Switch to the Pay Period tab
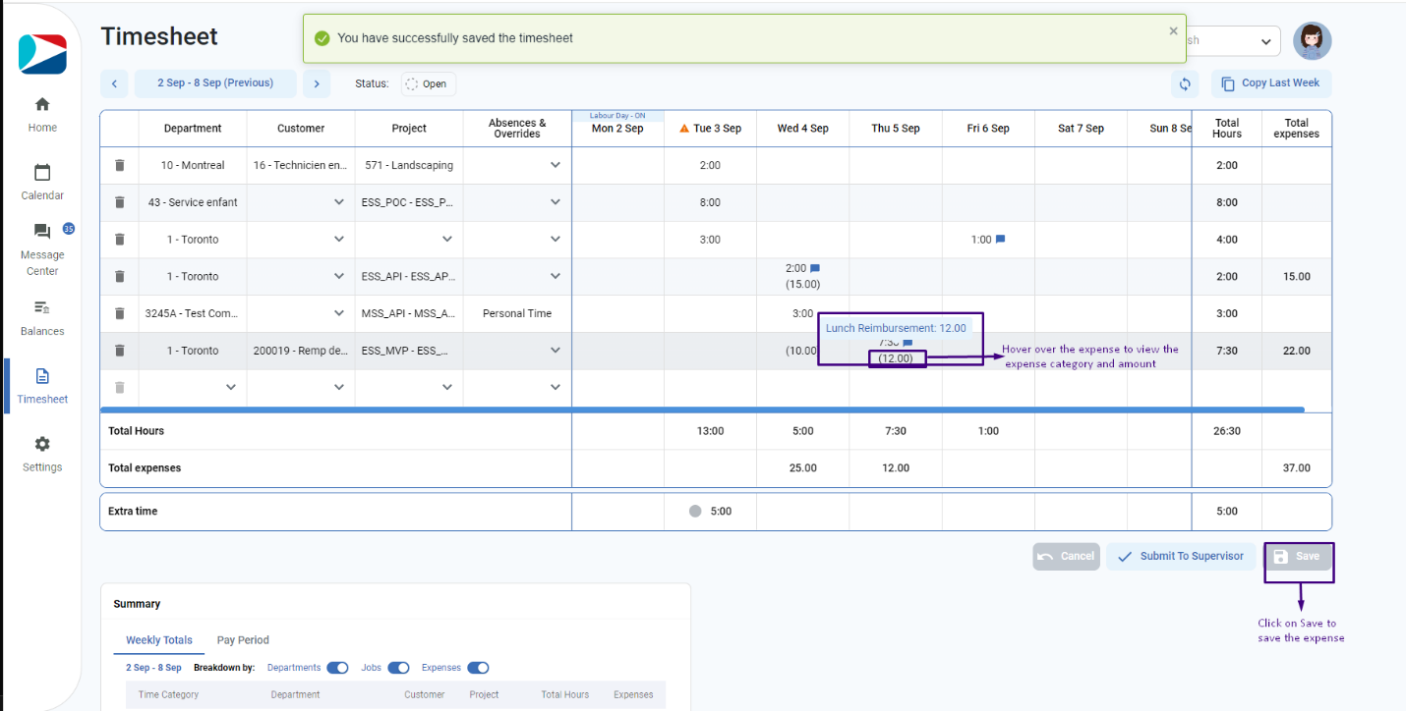1406x711 pixels. point(243,640)
